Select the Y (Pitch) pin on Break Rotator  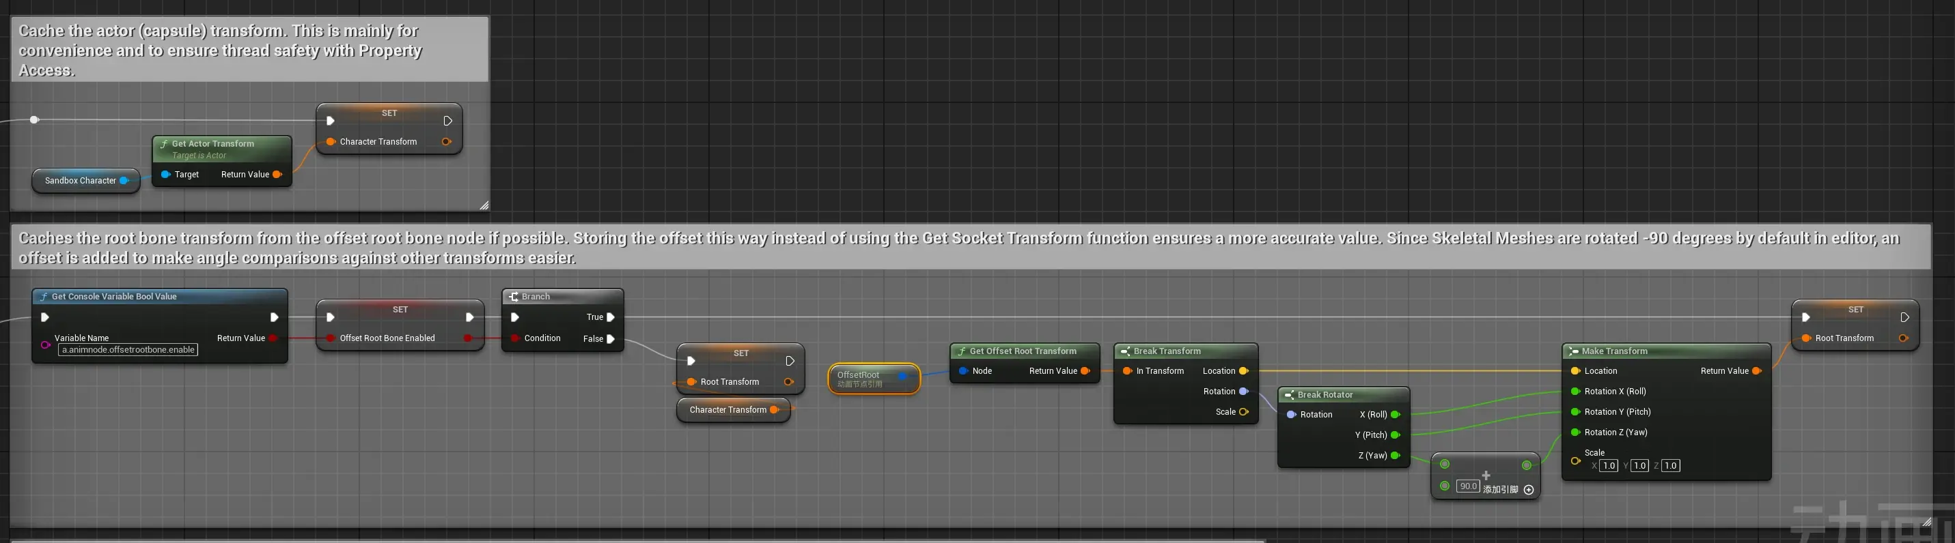pyautogui.click(x=1396, y=435)
